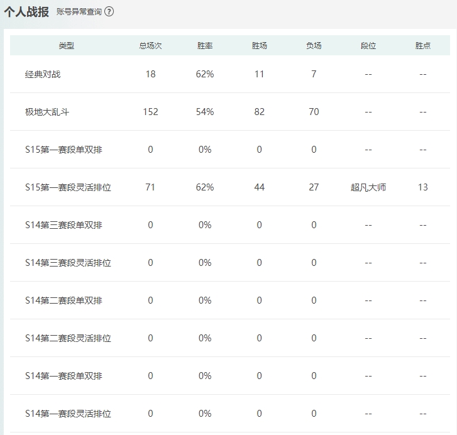Click win count 82 in 极地大乱斗 row
Image resolution: width=457 pixels, height=435 pixels.
(259, 112)
